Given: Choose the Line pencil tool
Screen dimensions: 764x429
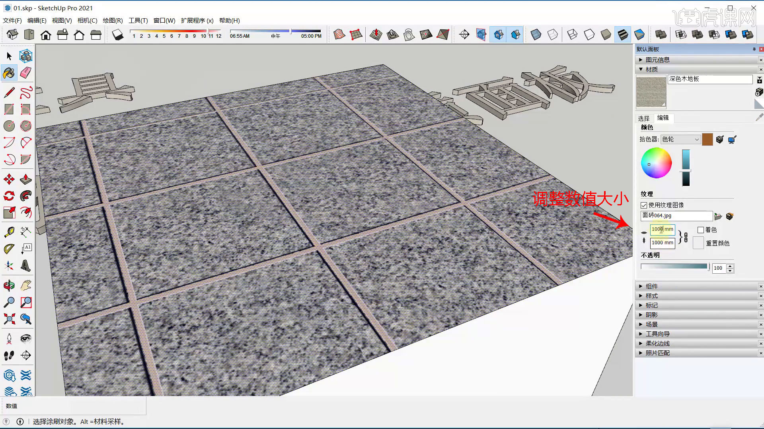Looking at the screenshot, I should coord(9,93).
